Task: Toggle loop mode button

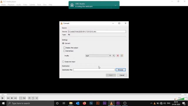Action: (33, 98)
